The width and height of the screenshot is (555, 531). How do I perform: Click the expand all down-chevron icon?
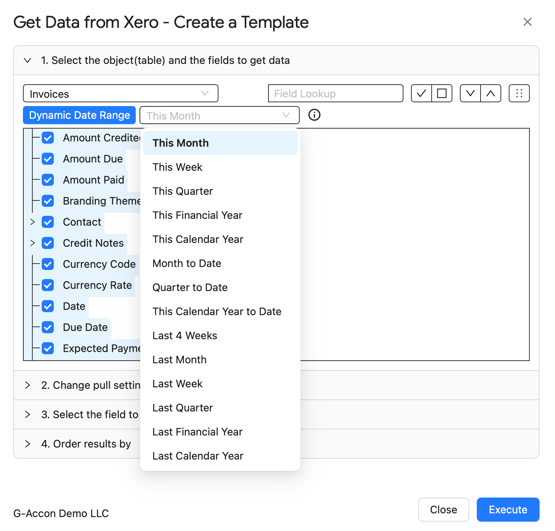470,93
